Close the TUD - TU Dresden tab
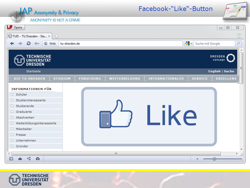 pos(49,36)
